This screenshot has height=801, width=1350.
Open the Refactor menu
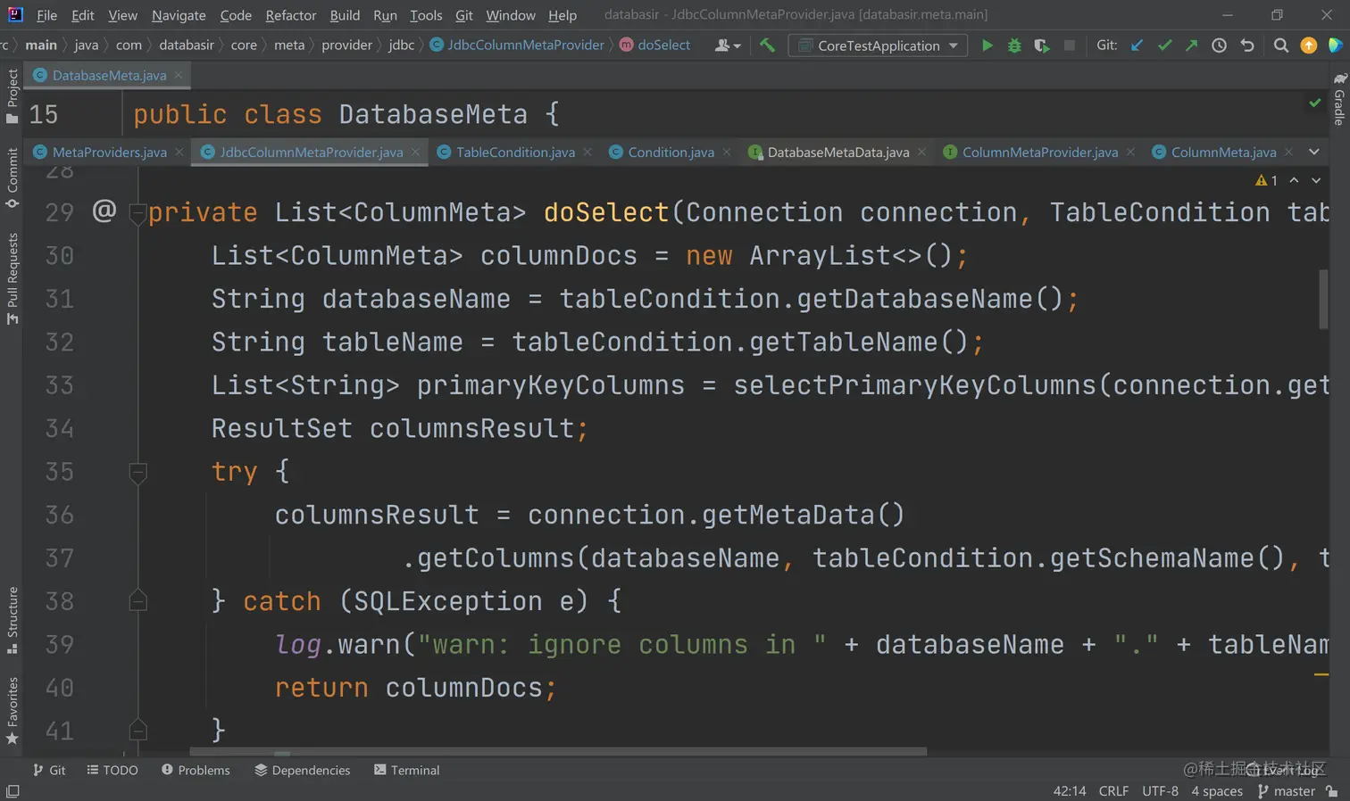click(290, 15)
